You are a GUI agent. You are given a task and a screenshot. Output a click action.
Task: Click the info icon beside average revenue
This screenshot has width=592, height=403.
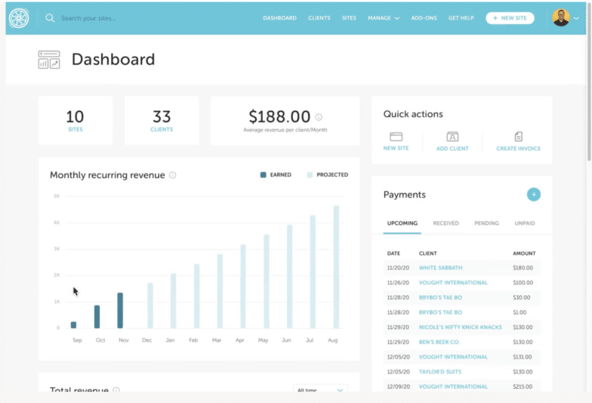(319, 117)
